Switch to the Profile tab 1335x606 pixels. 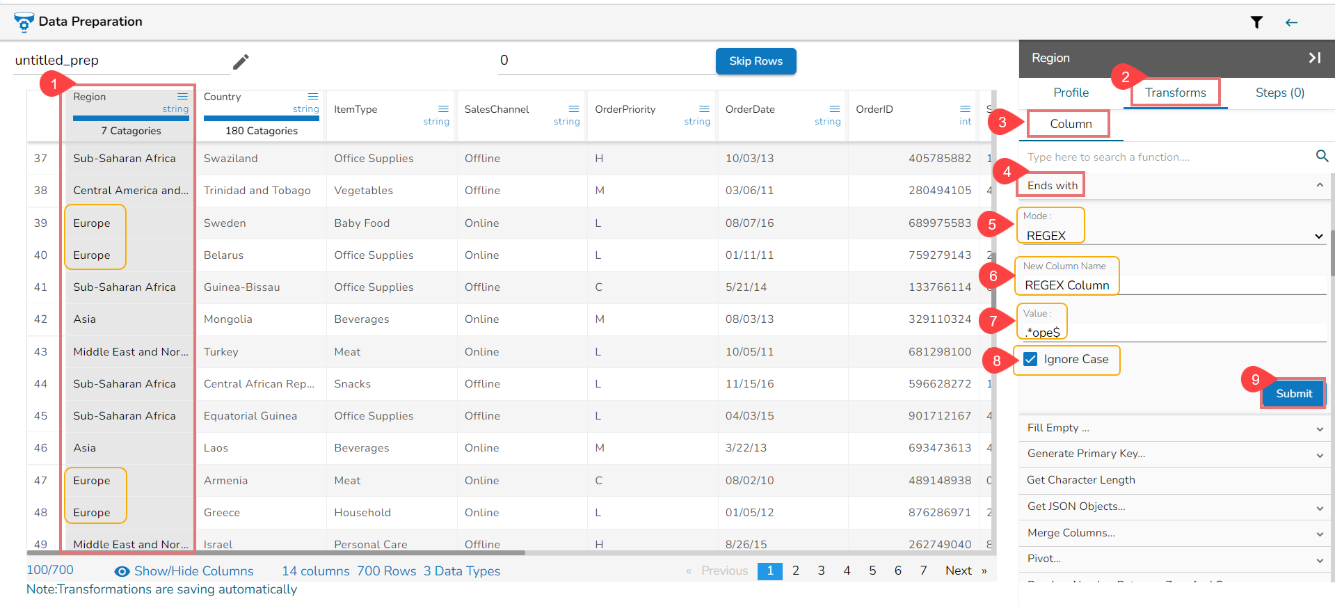pos(1071,93)
